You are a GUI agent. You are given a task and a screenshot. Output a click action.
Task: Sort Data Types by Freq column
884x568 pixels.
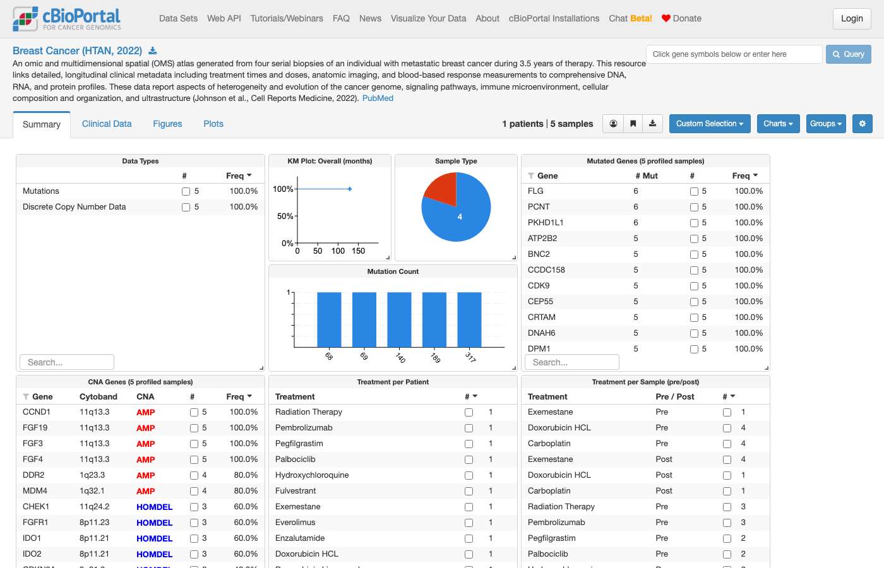pos(239,176)
